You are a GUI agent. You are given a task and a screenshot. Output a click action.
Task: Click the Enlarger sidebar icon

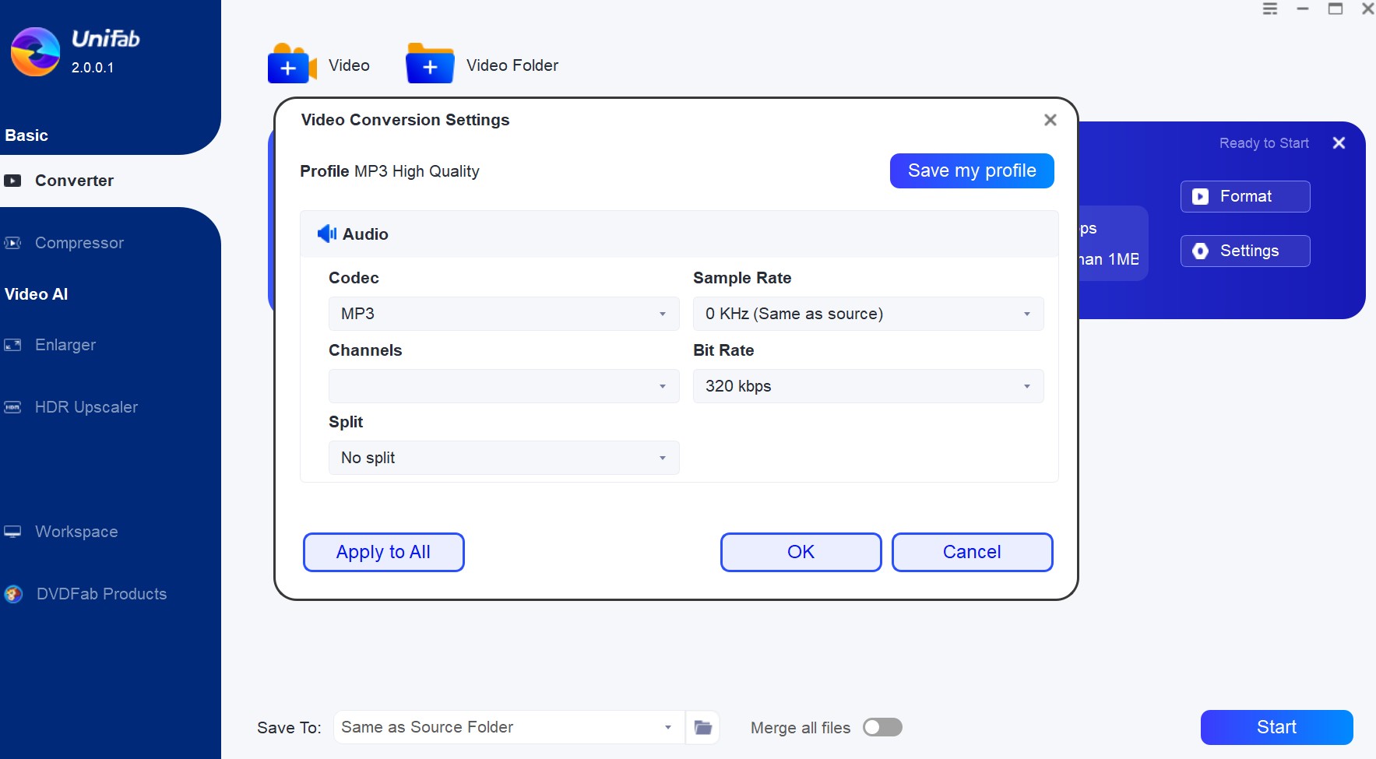pos(12,345)
